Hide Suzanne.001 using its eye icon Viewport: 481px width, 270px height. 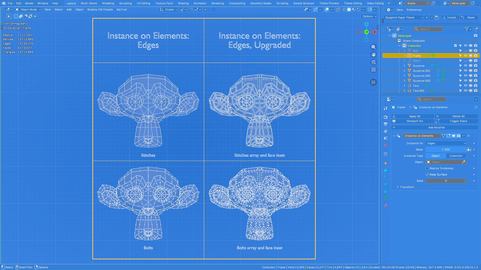point(465,71)
